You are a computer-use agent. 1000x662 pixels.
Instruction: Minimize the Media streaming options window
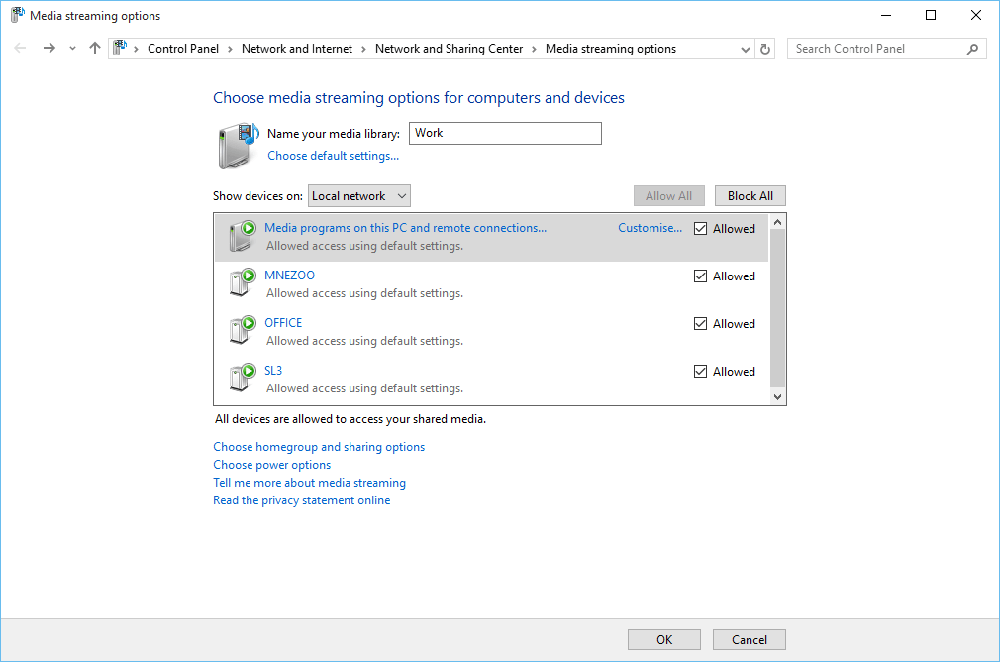885,15
